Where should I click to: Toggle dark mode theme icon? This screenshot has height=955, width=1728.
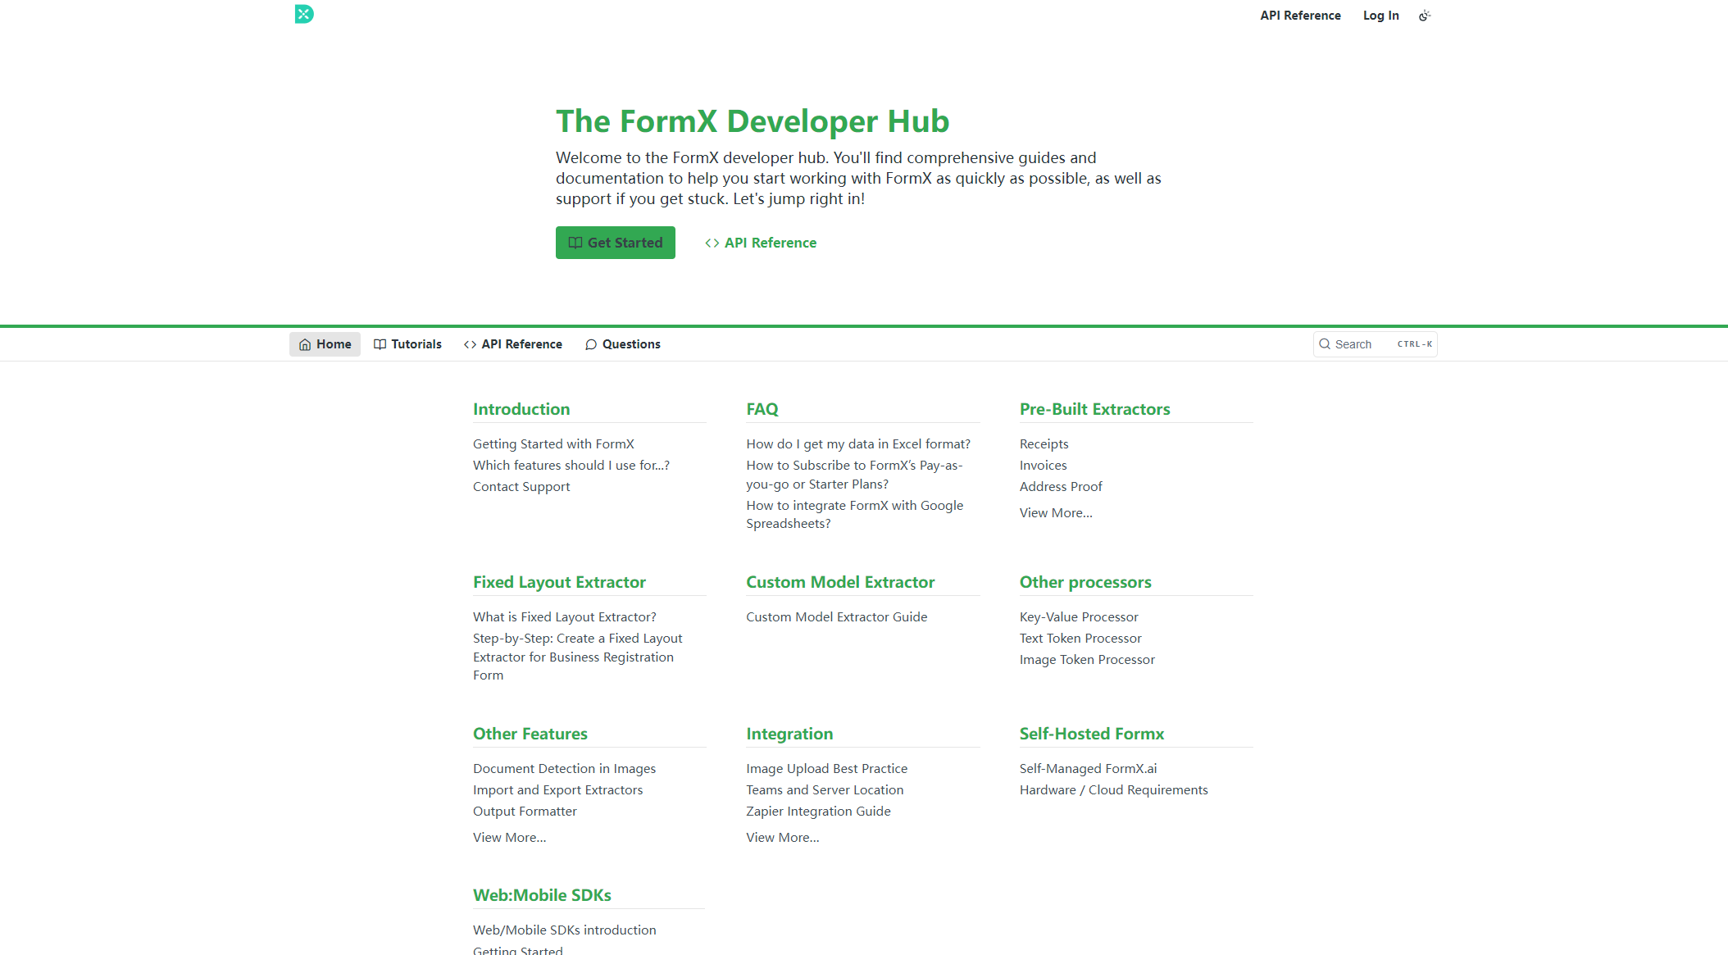click(x=1425, y=16)
